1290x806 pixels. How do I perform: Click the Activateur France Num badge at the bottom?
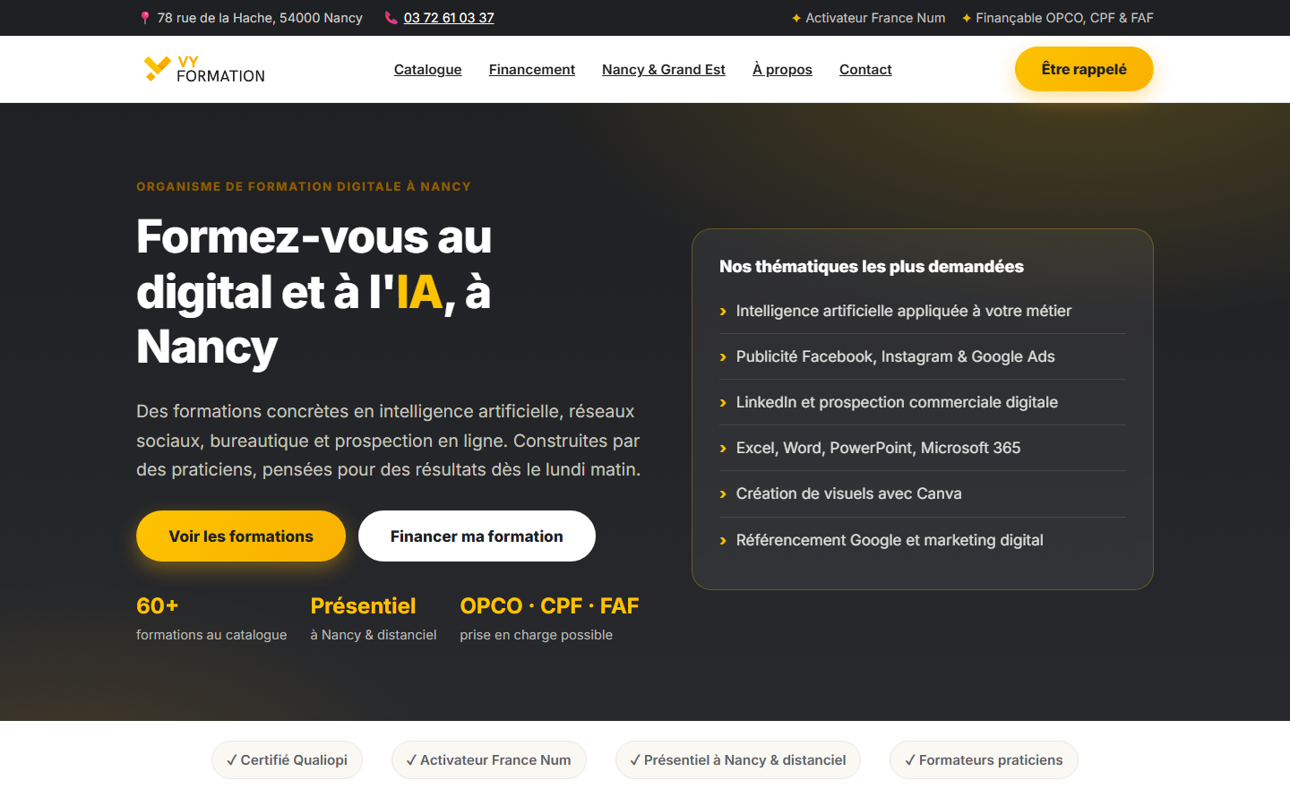point(488,759)
